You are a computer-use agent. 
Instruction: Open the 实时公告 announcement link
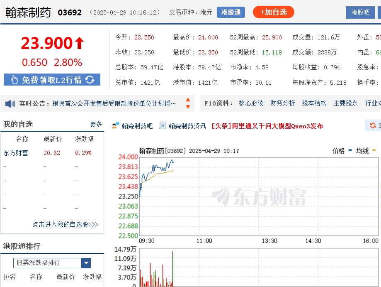click(114, 104)
